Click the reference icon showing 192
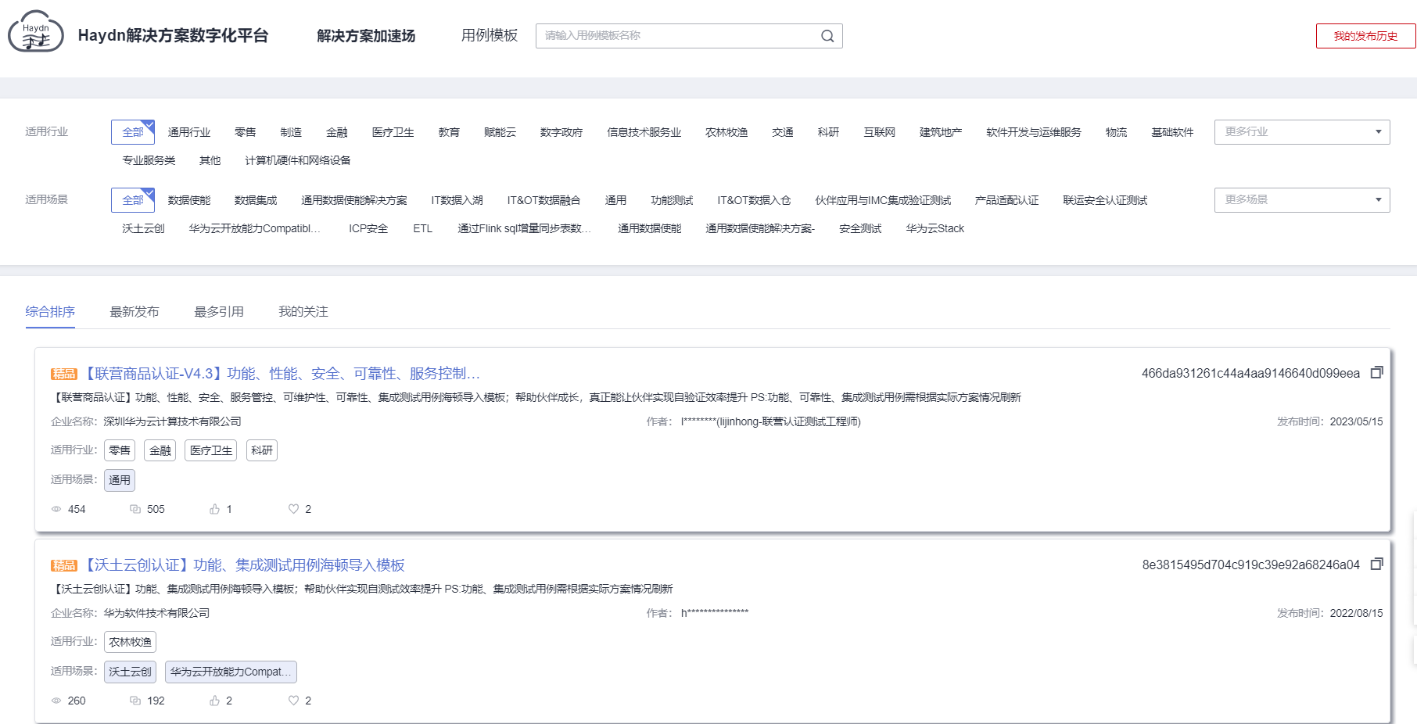Image resolution: width=1417 pixels, height=724 pixels. point(135,701)
